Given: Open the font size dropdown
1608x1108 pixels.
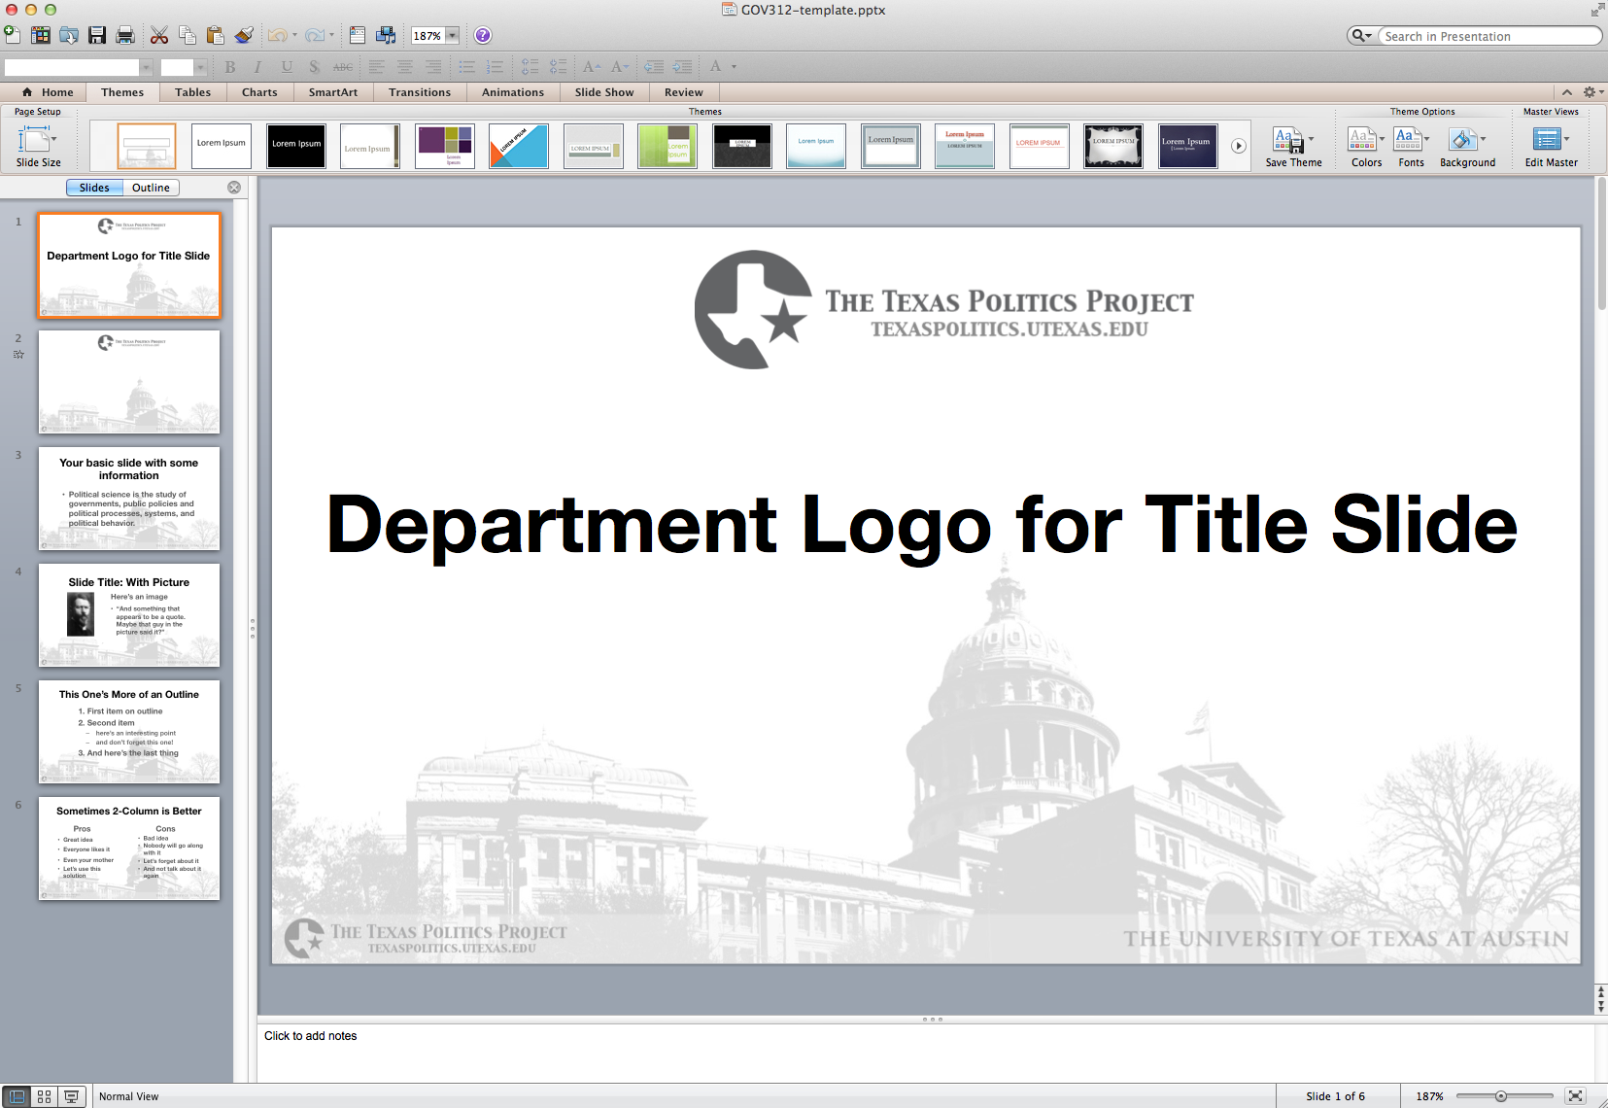Looking at the screenshot, I should click(x=200, y=67).
